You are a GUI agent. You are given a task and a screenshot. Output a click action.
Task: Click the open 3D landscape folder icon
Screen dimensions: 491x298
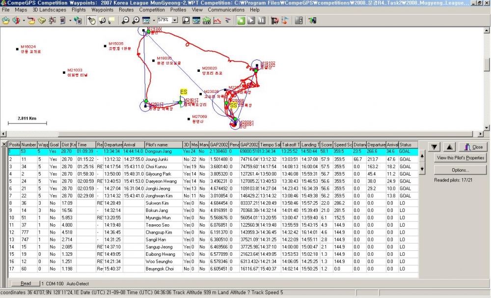[x=42, y=21]
